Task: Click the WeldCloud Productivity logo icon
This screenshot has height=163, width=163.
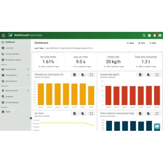Action: tap(11, 35)
